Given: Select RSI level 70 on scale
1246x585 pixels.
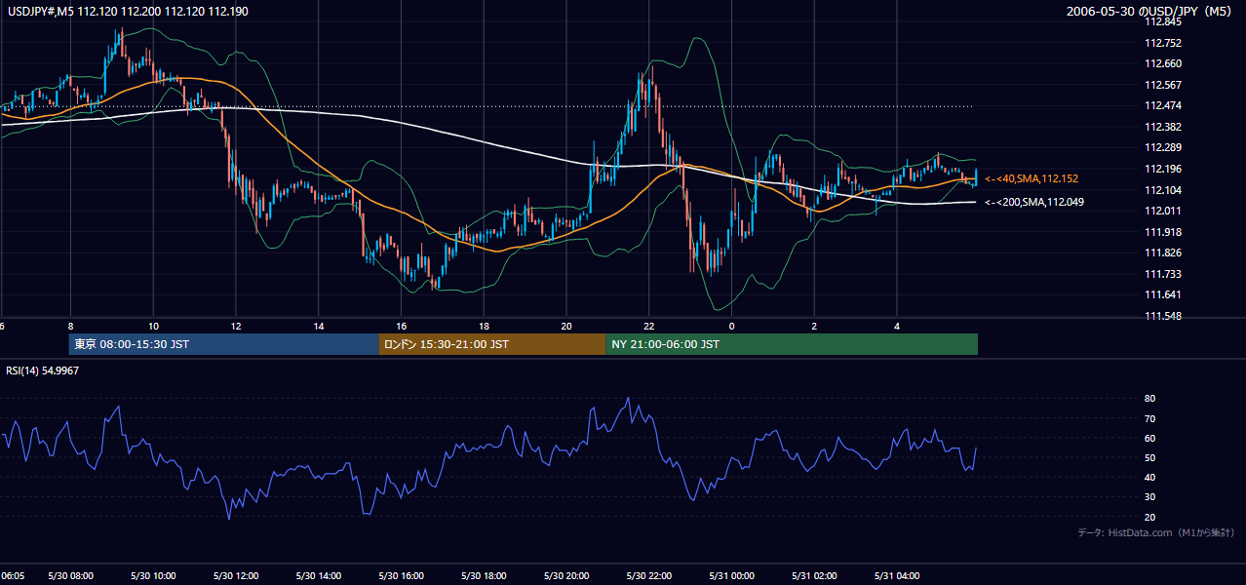Looking at the screenshot, I should click(1150, 418).
